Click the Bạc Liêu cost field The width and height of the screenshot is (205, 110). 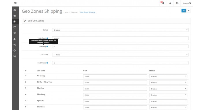(x=115, y=101)
